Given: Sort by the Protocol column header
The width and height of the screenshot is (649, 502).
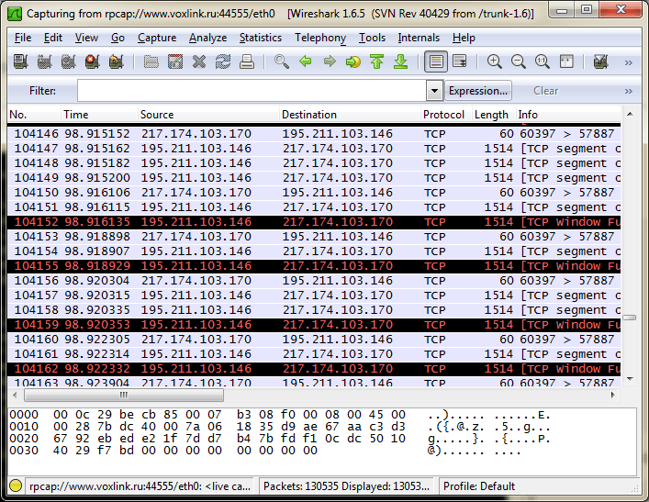Looking at the screenshot, I should [x=447, y=114].
